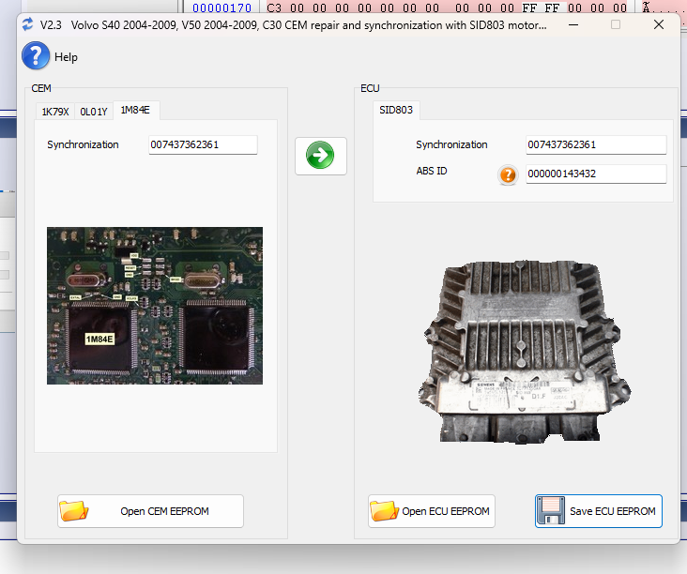Click the 00000170 offset in background hex editor
Viewport: 687px width, 574px height.
[x=221, y=7]
